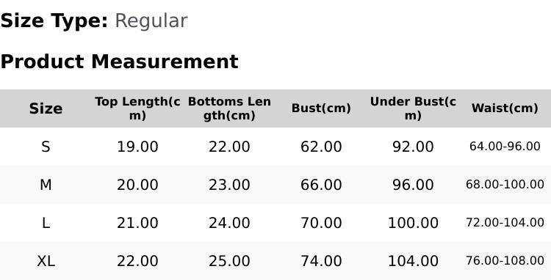The width and height of the screenshot is (551, 280).
Task: Select the Regular size type value
Action: point(151,21)
